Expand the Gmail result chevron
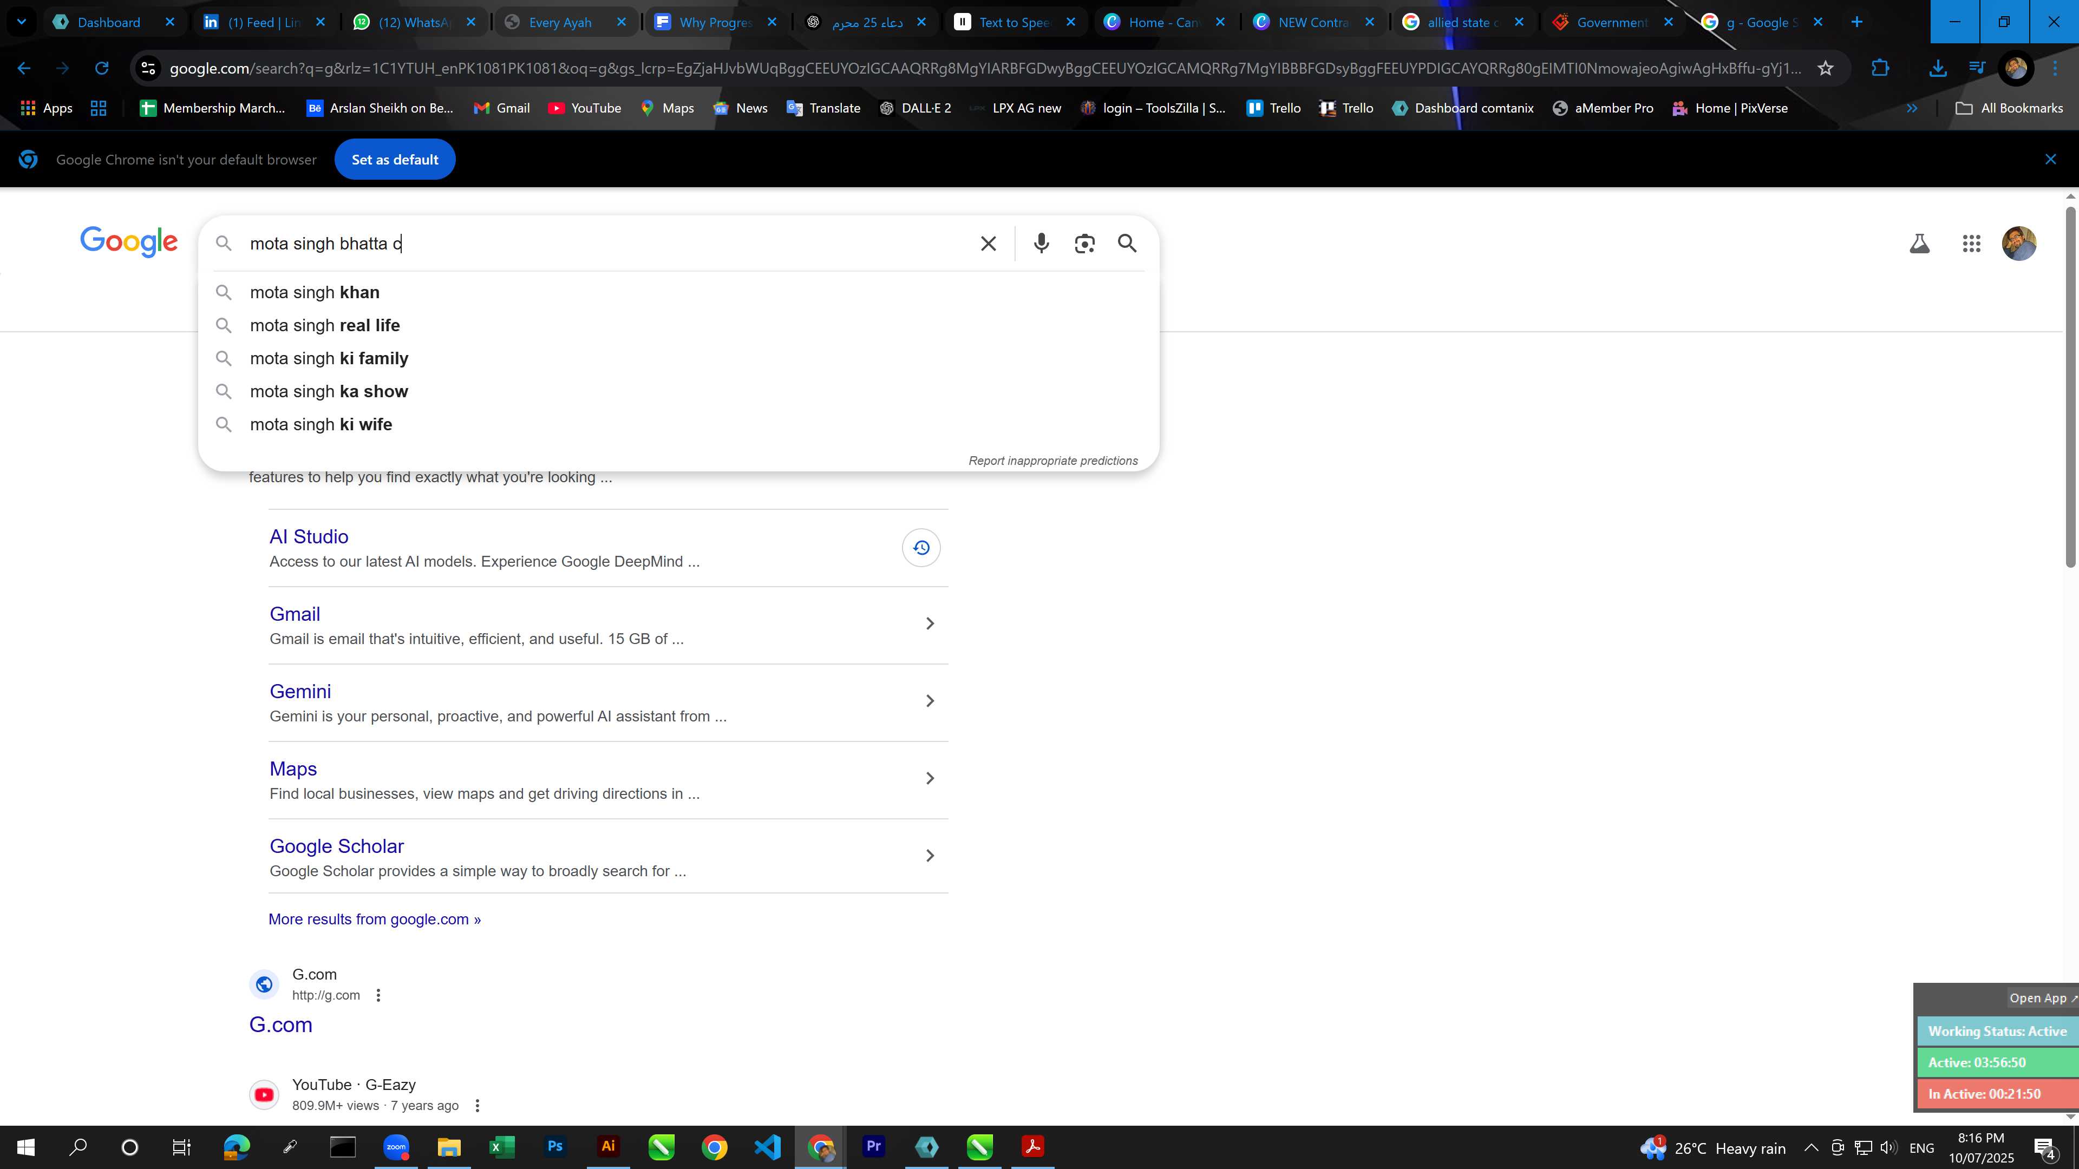Viewport: 2079px width, 1169px height. click(930, 623)
